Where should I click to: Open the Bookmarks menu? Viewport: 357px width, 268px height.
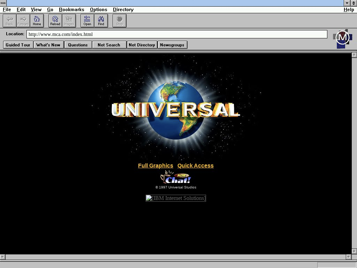pyautogui.click(x=71, y=10)
